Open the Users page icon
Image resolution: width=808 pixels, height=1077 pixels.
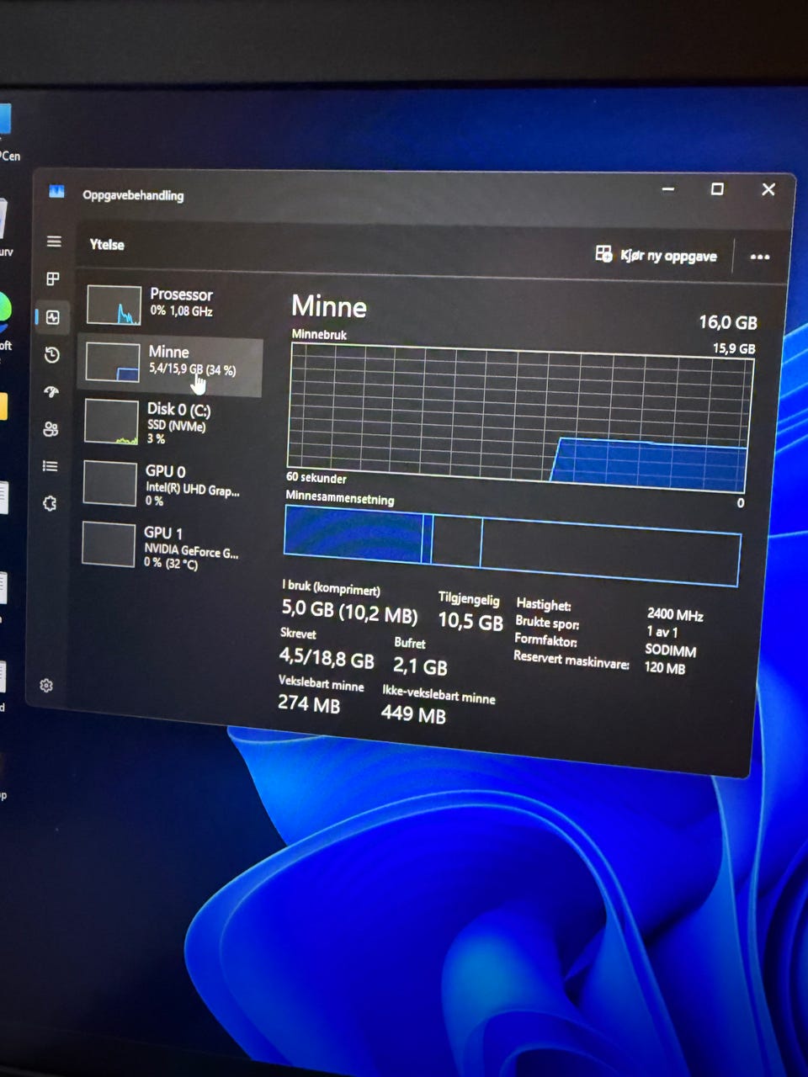[50, 429]
